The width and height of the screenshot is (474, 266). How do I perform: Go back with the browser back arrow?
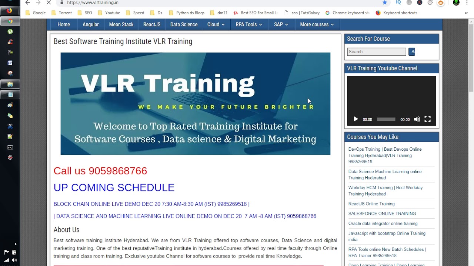coord(28,3)
